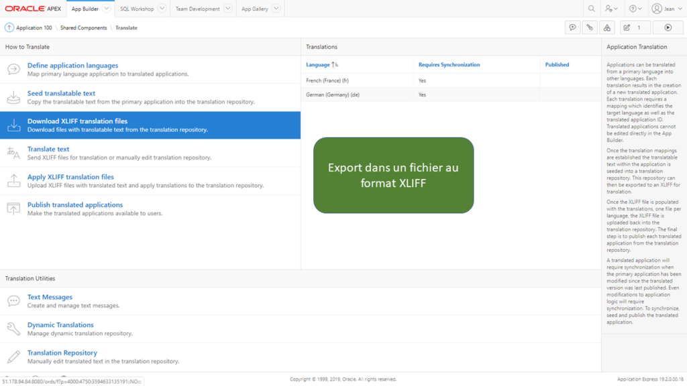Viewport: 687px width, 386px height.
Task: Open the developer comment speech bubble icon
Action: [x=572, y=27]
